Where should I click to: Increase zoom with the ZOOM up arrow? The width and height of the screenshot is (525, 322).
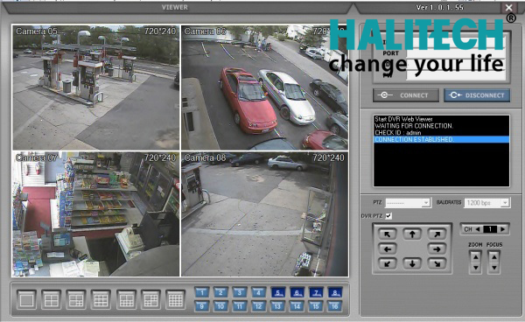[475, 257]
